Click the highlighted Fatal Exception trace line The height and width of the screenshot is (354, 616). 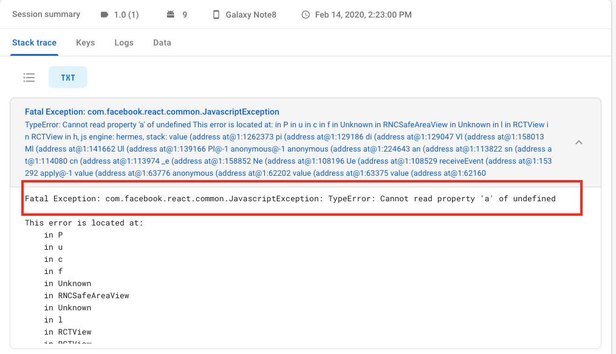[x=290, y=199]
